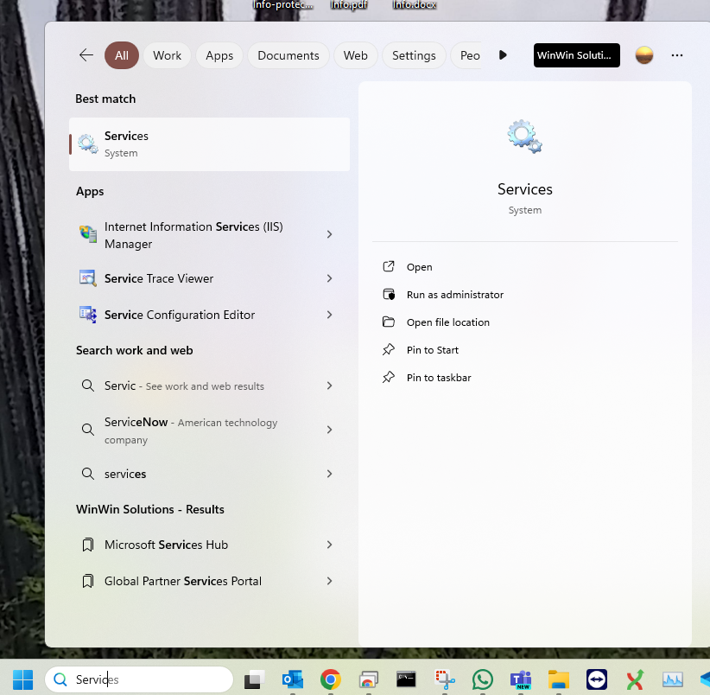Image resolution: width=710 pixels, height=695 pixels.
Task: Expand Service Configuration Editor chevron
Action: (330, 315)
